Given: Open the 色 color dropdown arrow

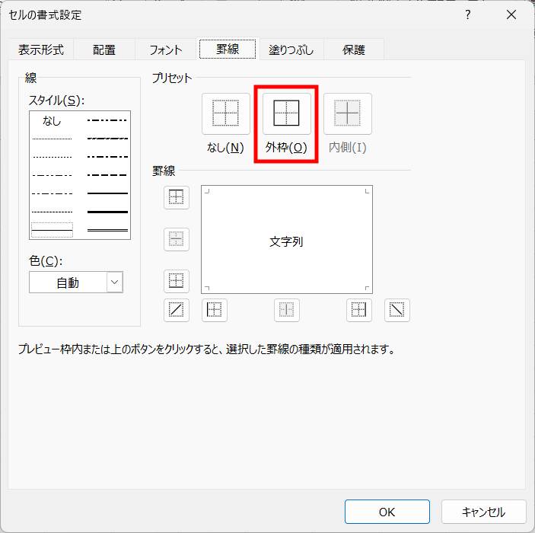Looking at the screenshot, I should click(115, 282).
